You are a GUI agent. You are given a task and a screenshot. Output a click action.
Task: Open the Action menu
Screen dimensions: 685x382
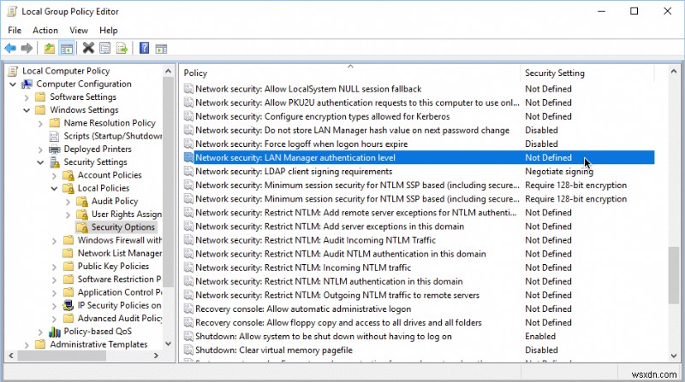45,30
